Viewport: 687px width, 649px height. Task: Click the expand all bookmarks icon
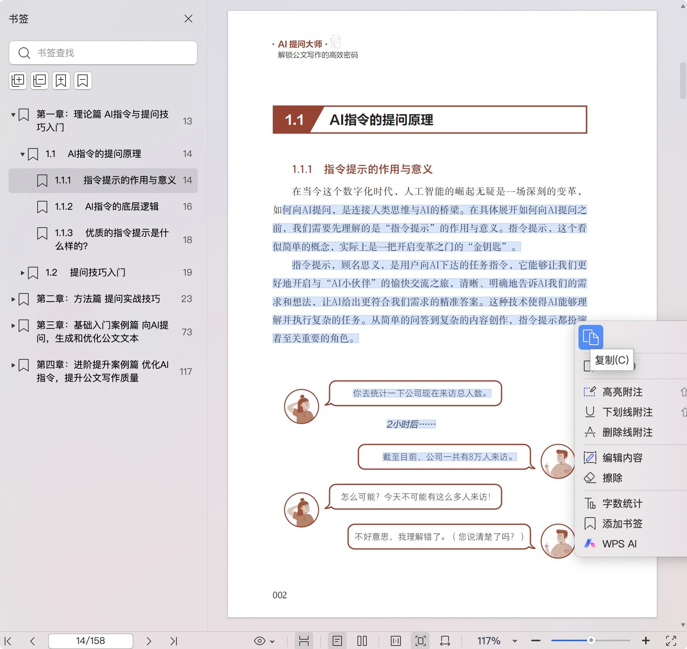(x=18, y=81)
